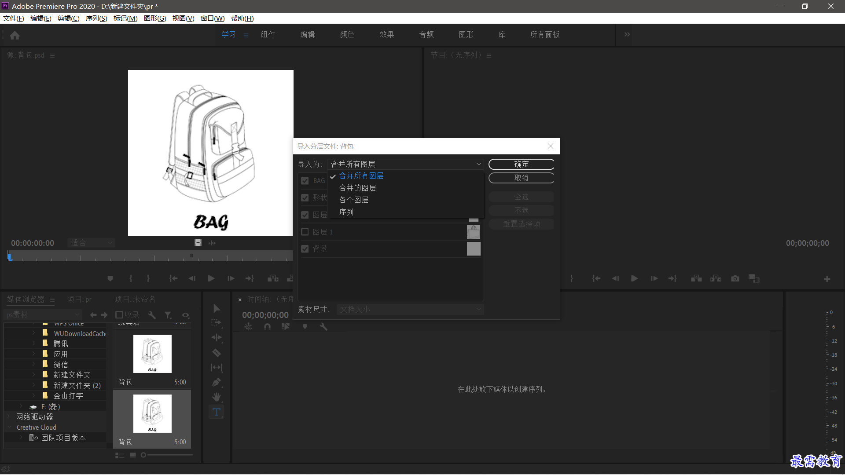Image resolution: width=845 pixels, height=475 pixels.
Task: Click the Insert button in Source monitor
Action: [273, 278]
